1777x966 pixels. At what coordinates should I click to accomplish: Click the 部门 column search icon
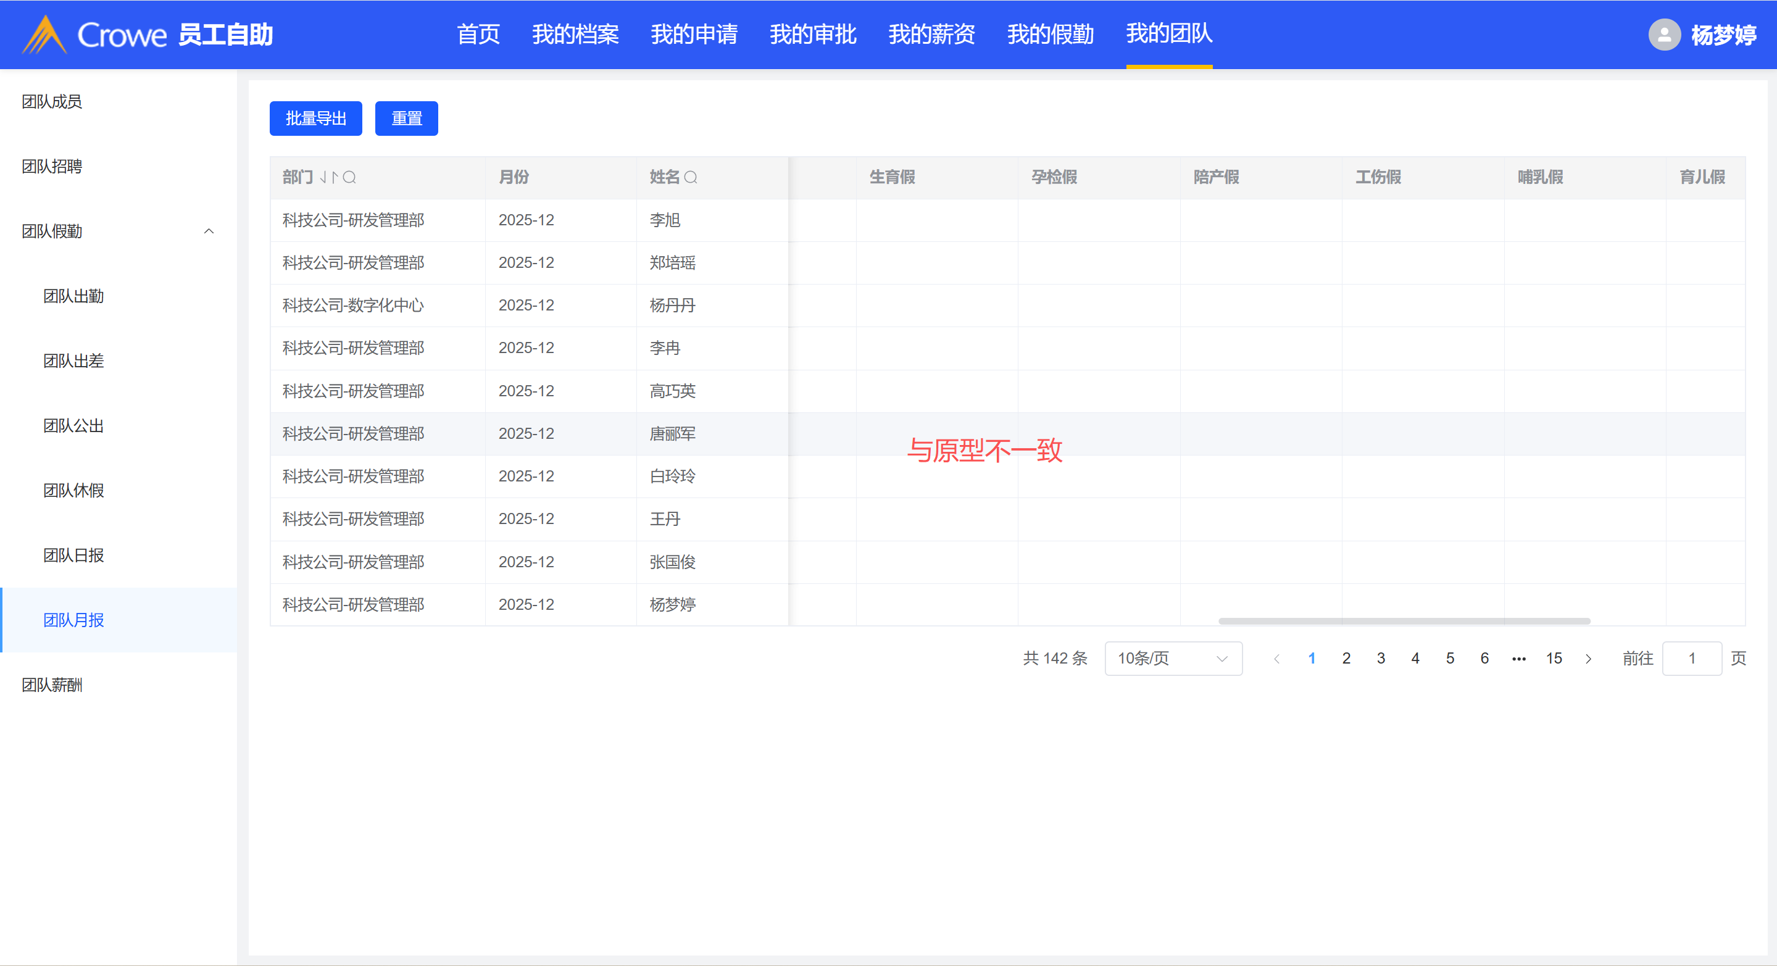pos(350,177)
